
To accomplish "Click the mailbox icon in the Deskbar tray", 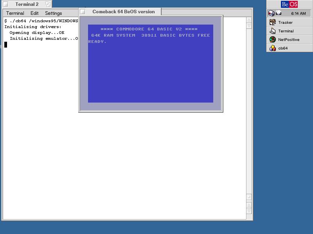I will coord(271,13).
